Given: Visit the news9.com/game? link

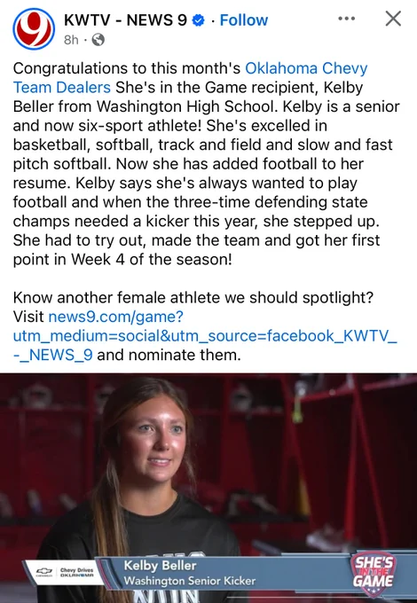Looking at the screenshot, I should (116, 317).
